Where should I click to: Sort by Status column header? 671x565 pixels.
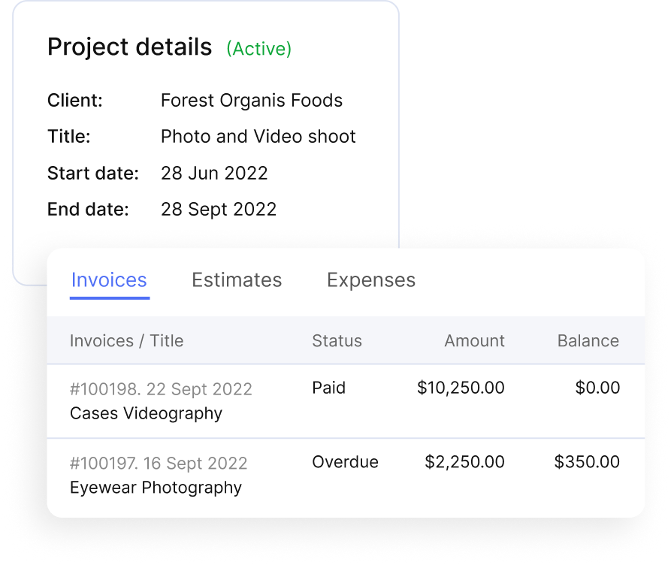[337, 341]
